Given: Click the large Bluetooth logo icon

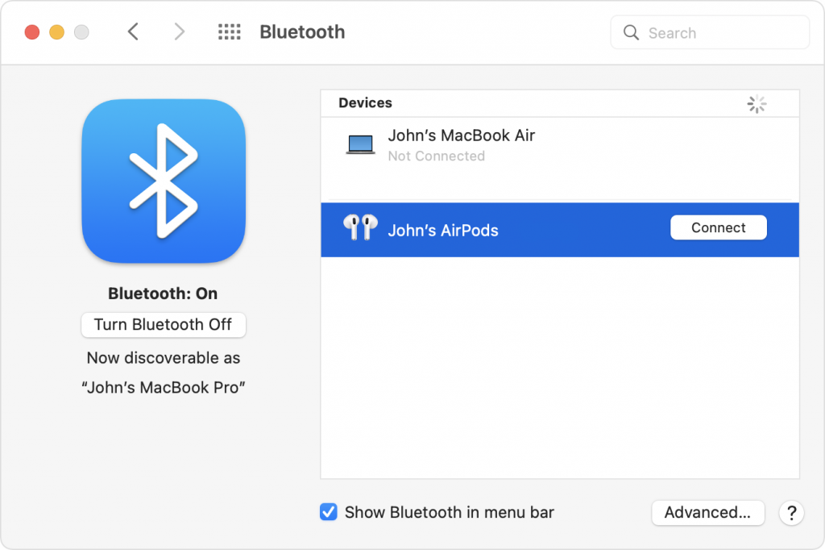Looking at the screenshot, I should (x=164, y=181).
